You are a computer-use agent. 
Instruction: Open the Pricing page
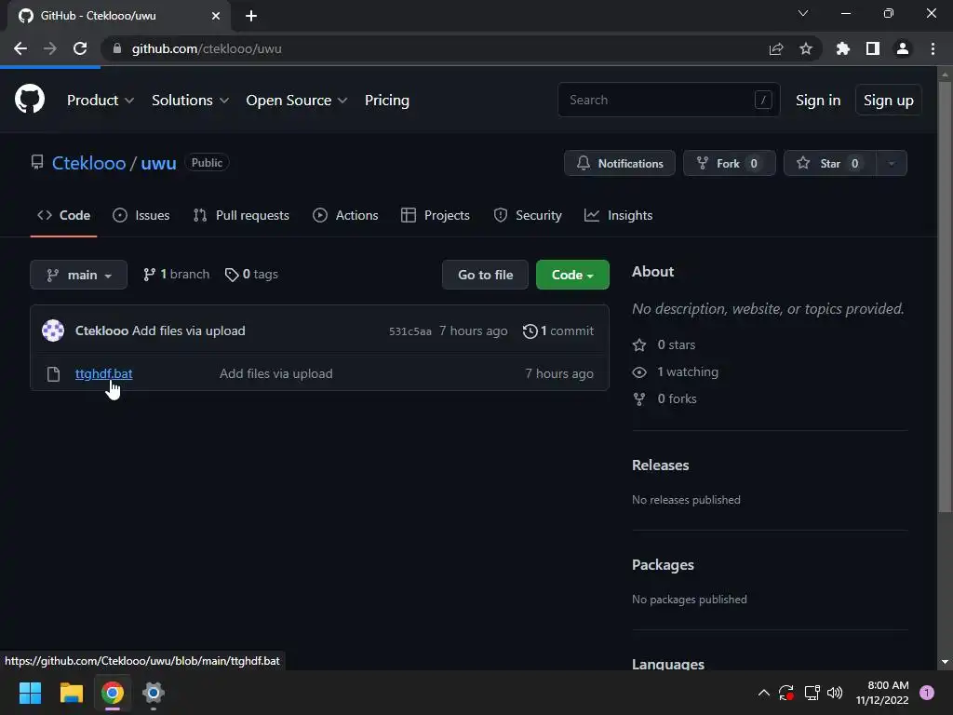tap(386, 101)
